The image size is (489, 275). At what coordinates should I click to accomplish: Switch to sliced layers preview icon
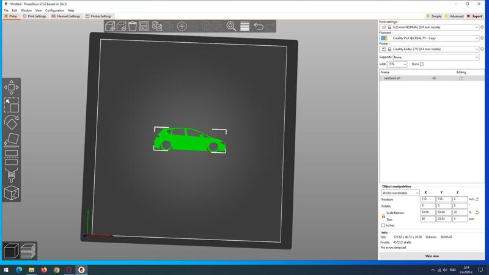click(28, 251)
